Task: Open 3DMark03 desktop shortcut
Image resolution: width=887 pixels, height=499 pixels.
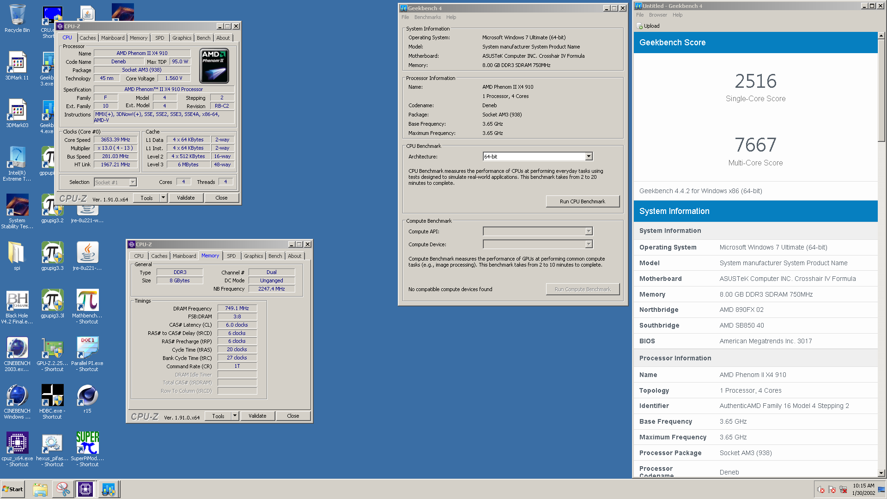Action: pos(17,113)
